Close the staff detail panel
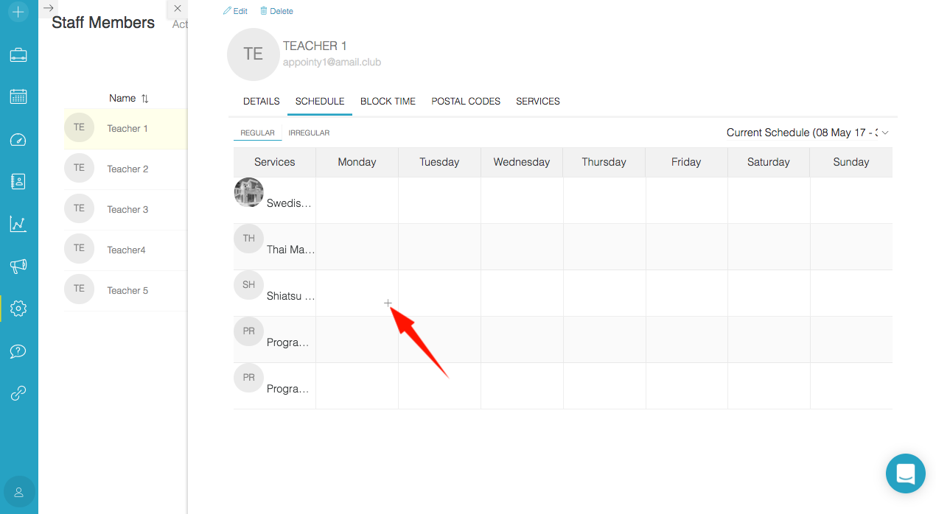This screenshot has height=514, width=936. [177, 8]
